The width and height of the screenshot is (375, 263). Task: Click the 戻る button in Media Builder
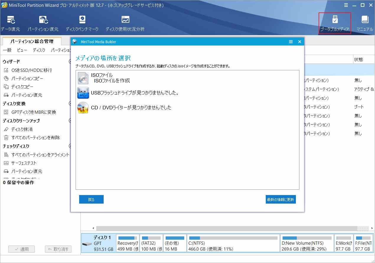pos(91,199)
